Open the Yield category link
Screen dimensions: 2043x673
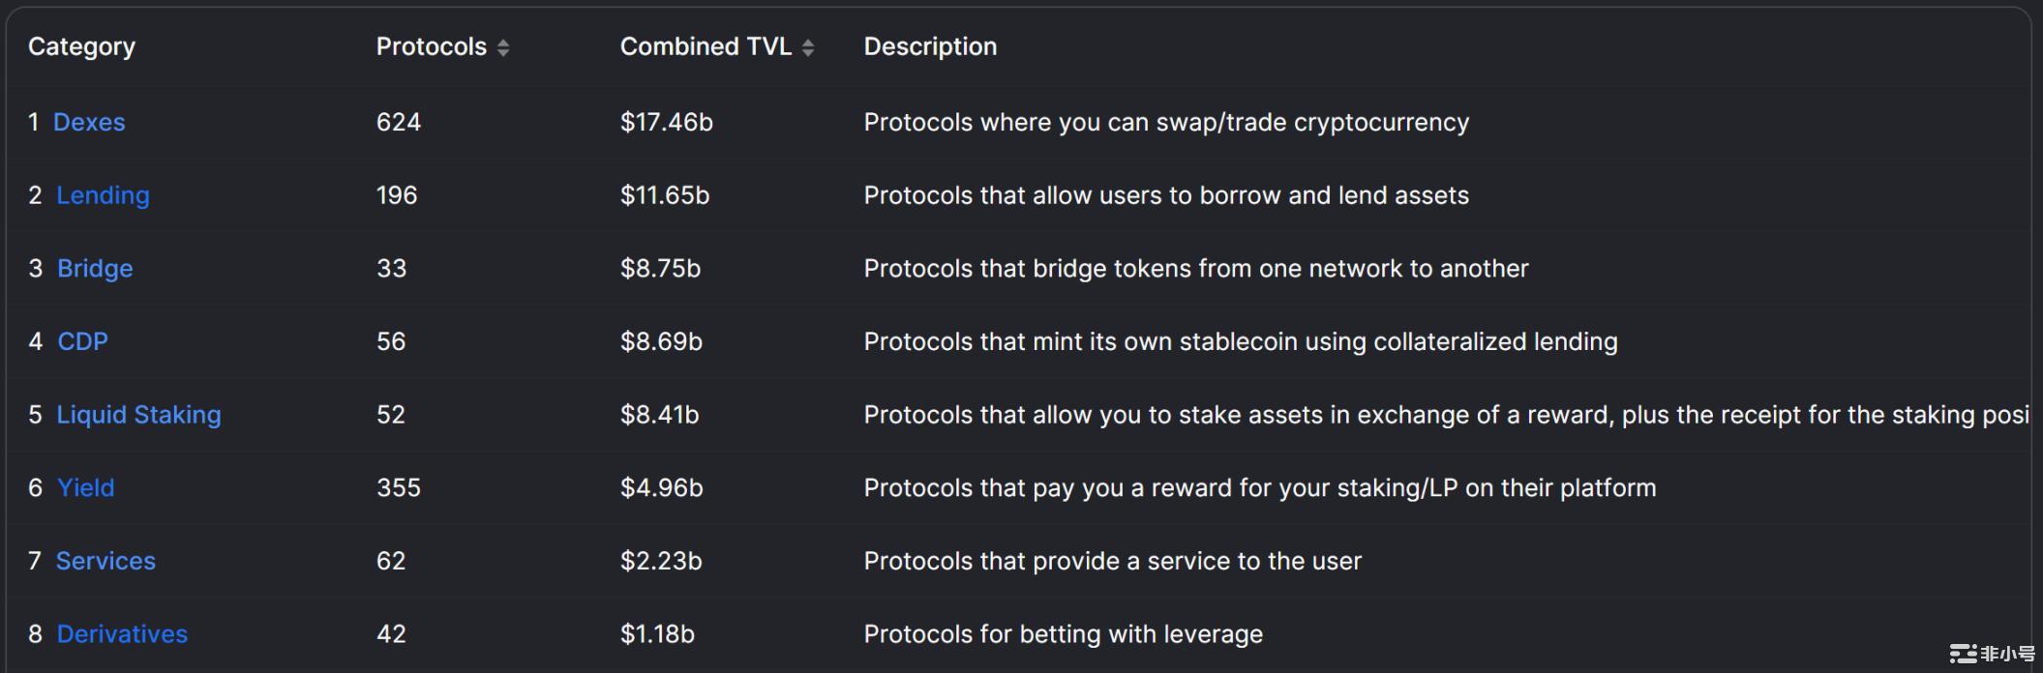click(x=85, y=487)
